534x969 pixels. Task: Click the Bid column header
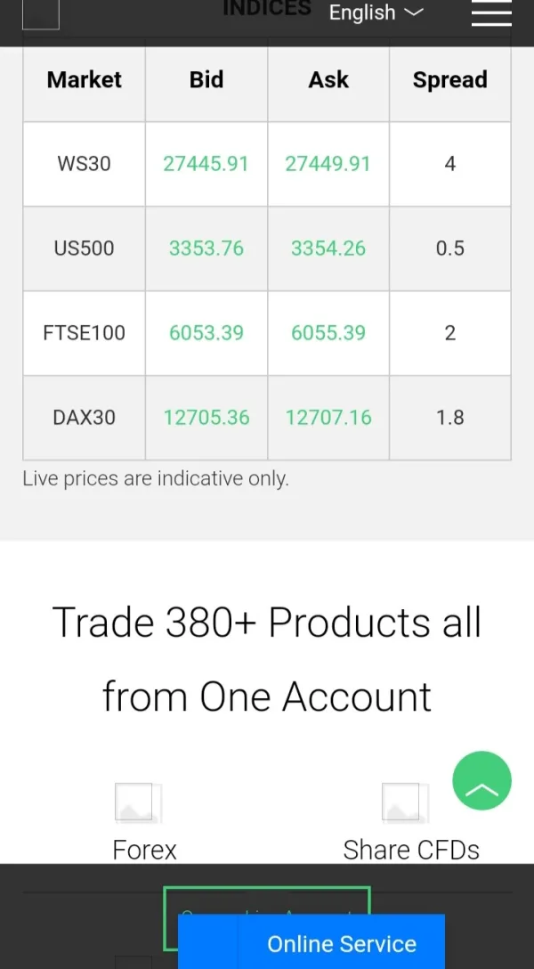coord(206,80)
